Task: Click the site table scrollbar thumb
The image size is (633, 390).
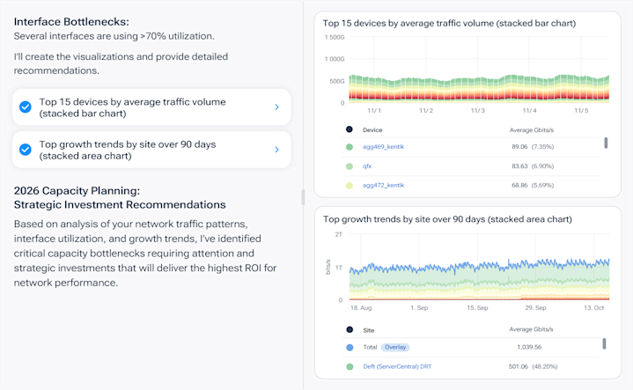Action: [604, 343]
